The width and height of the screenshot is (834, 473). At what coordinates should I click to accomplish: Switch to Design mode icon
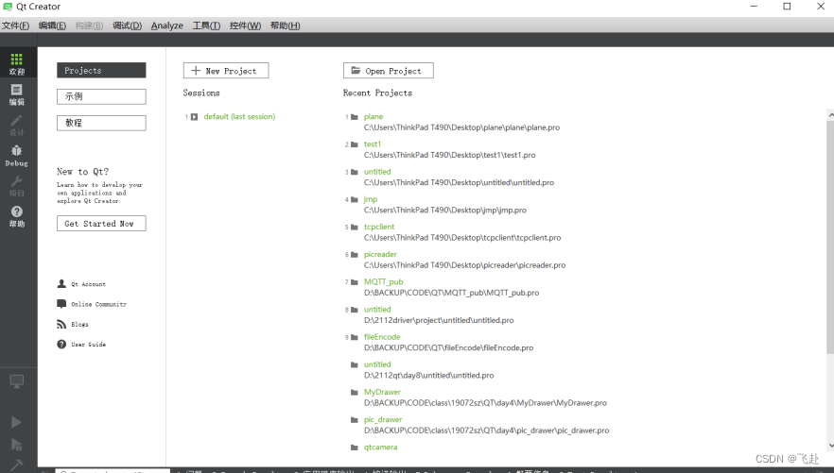(x=16, y=126)
